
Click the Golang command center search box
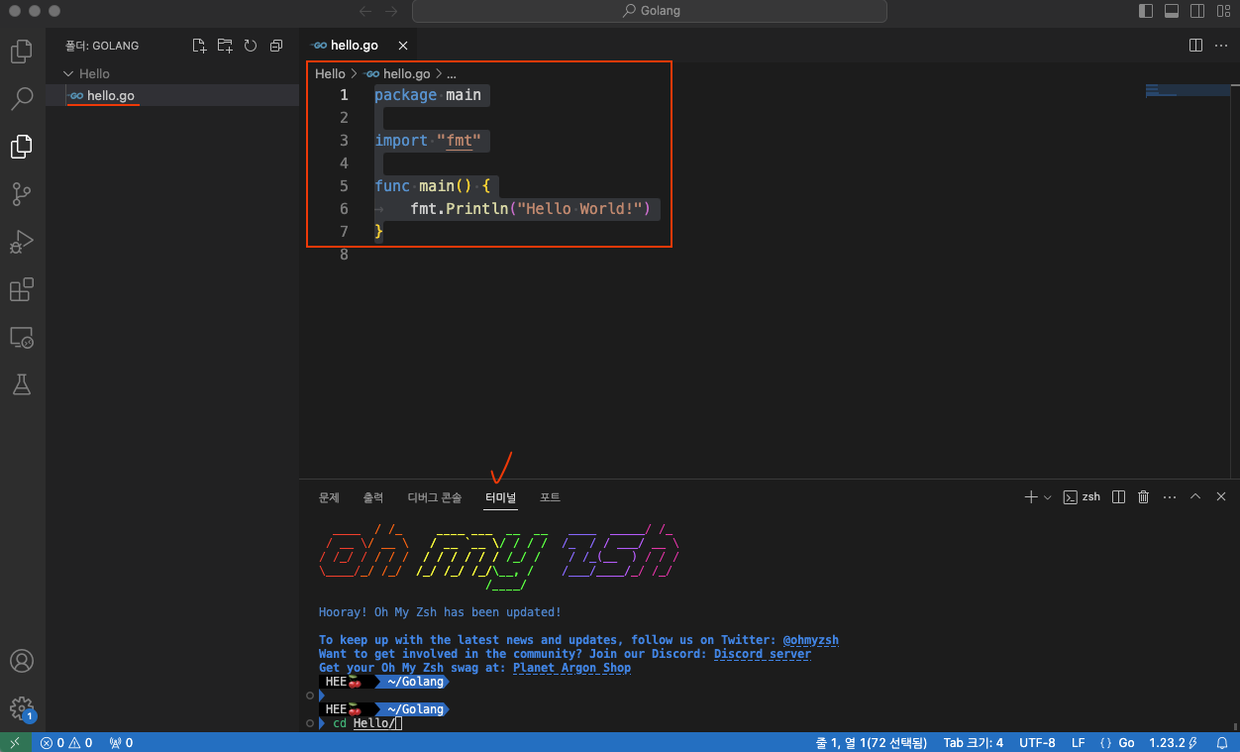650,11
